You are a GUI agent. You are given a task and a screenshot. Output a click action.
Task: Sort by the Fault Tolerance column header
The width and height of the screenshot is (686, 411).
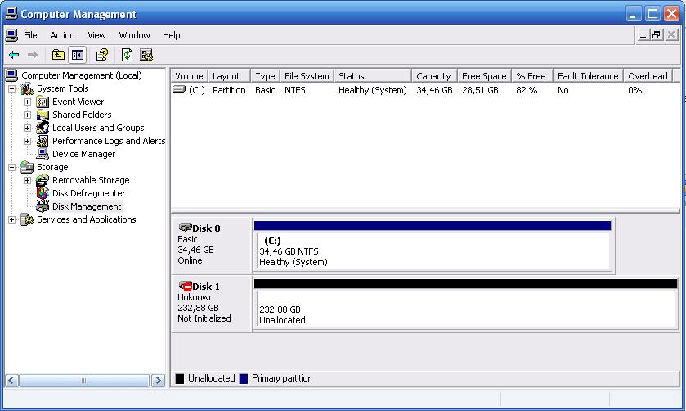click(588, 76)
